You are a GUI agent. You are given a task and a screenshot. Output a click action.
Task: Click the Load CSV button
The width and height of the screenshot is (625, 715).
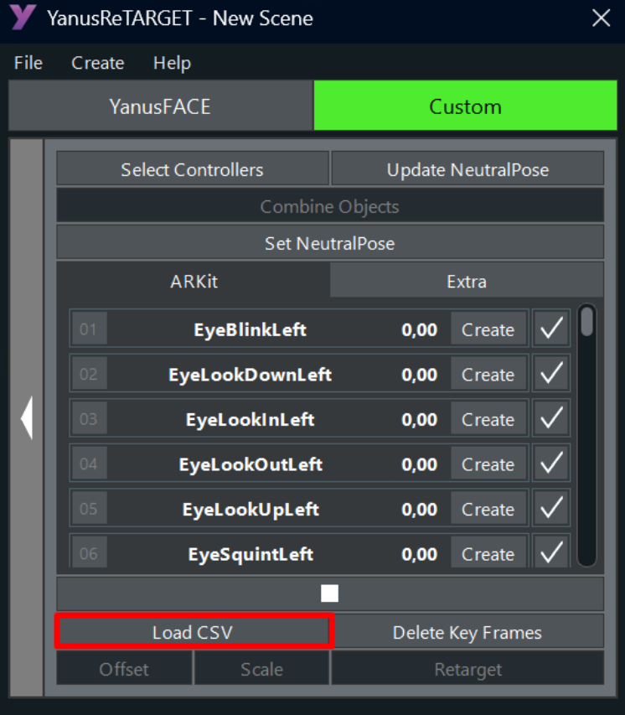pyautogui.click(x=193, y=633)
